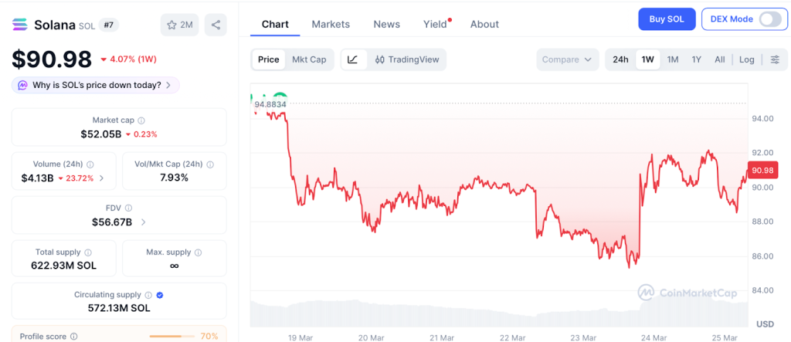
Task: Click the share icon next to Solana
Action: tap(216, 25)
